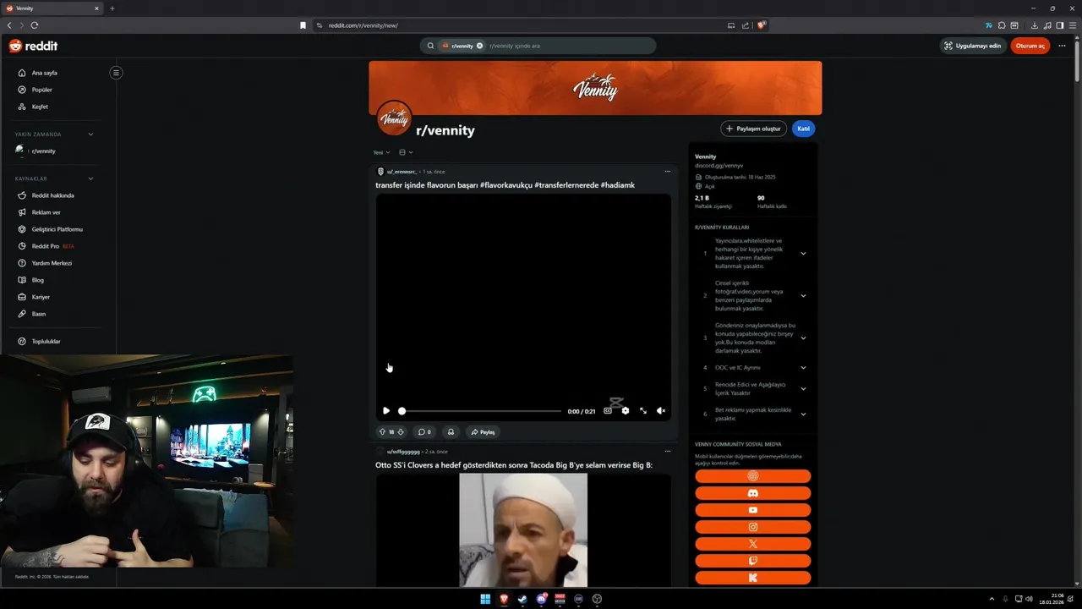Collapse the left navigation sidebar button
1082x609 pixels.
(x=116, y=73)
